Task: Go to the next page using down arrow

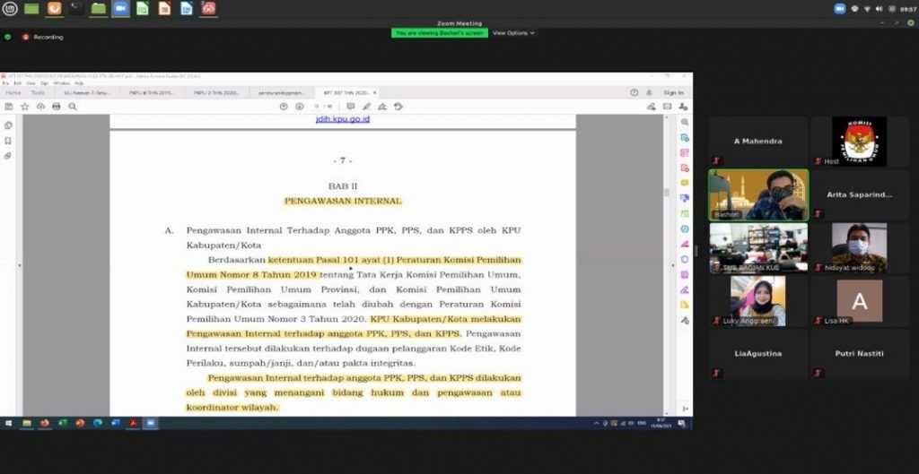Action: point(301,106)
